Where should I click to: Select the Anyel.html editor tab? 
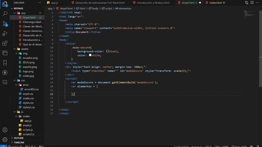tap(189, 3)
